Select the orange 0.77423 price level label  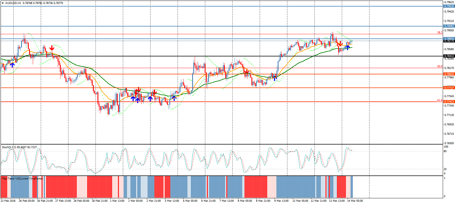(x=449, y=102)
